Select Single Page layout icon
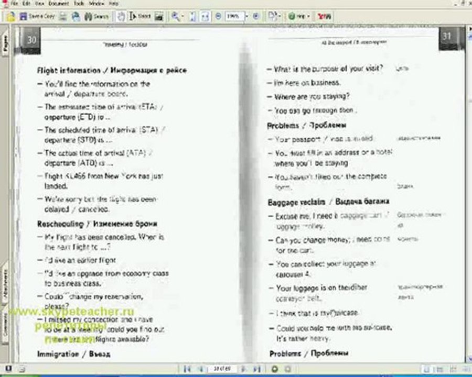The image size is (472, 377). coord(426,370)
